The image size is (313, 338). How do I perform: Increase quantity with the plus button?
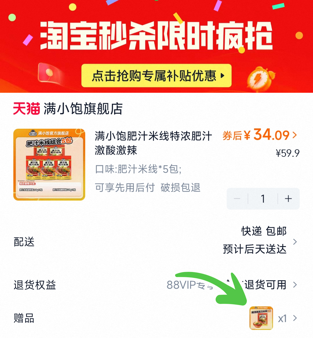click(x=288, y=199)
